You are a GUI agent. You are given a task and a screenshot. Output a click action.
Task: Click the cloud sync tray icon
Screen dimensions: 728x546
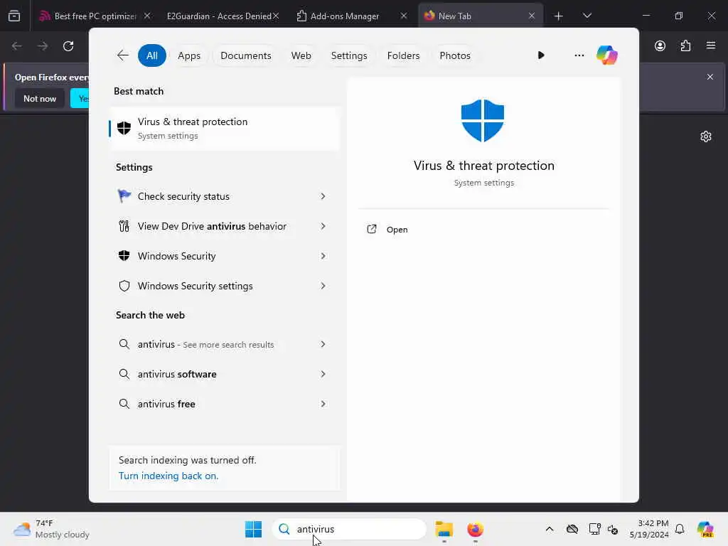tap(572, 529)
